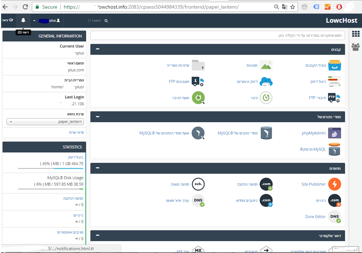Collapse the domains section with minus button
Image resolution: width=362 pixels, height=253 pixels.
pyautogui.click(x=98, y=168)
